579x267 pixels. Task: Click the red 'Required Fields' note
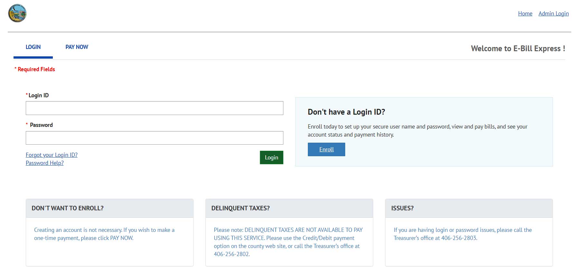tap(36, 69)
